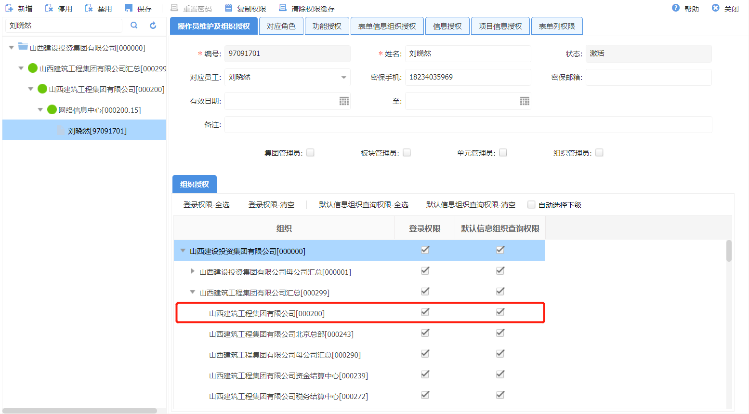Toggle 单元管理员 checkbox
749x414 pixels.
(x=503, y=153)
